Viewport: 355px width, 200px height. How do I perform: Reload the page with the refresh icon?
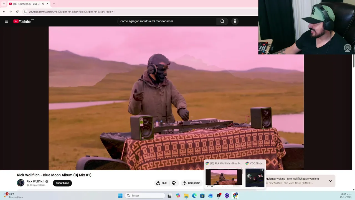tap(17, 12)
